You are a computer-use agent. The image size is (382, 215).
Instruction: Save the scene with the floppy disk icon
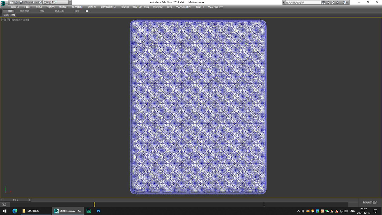coord(21,2)
